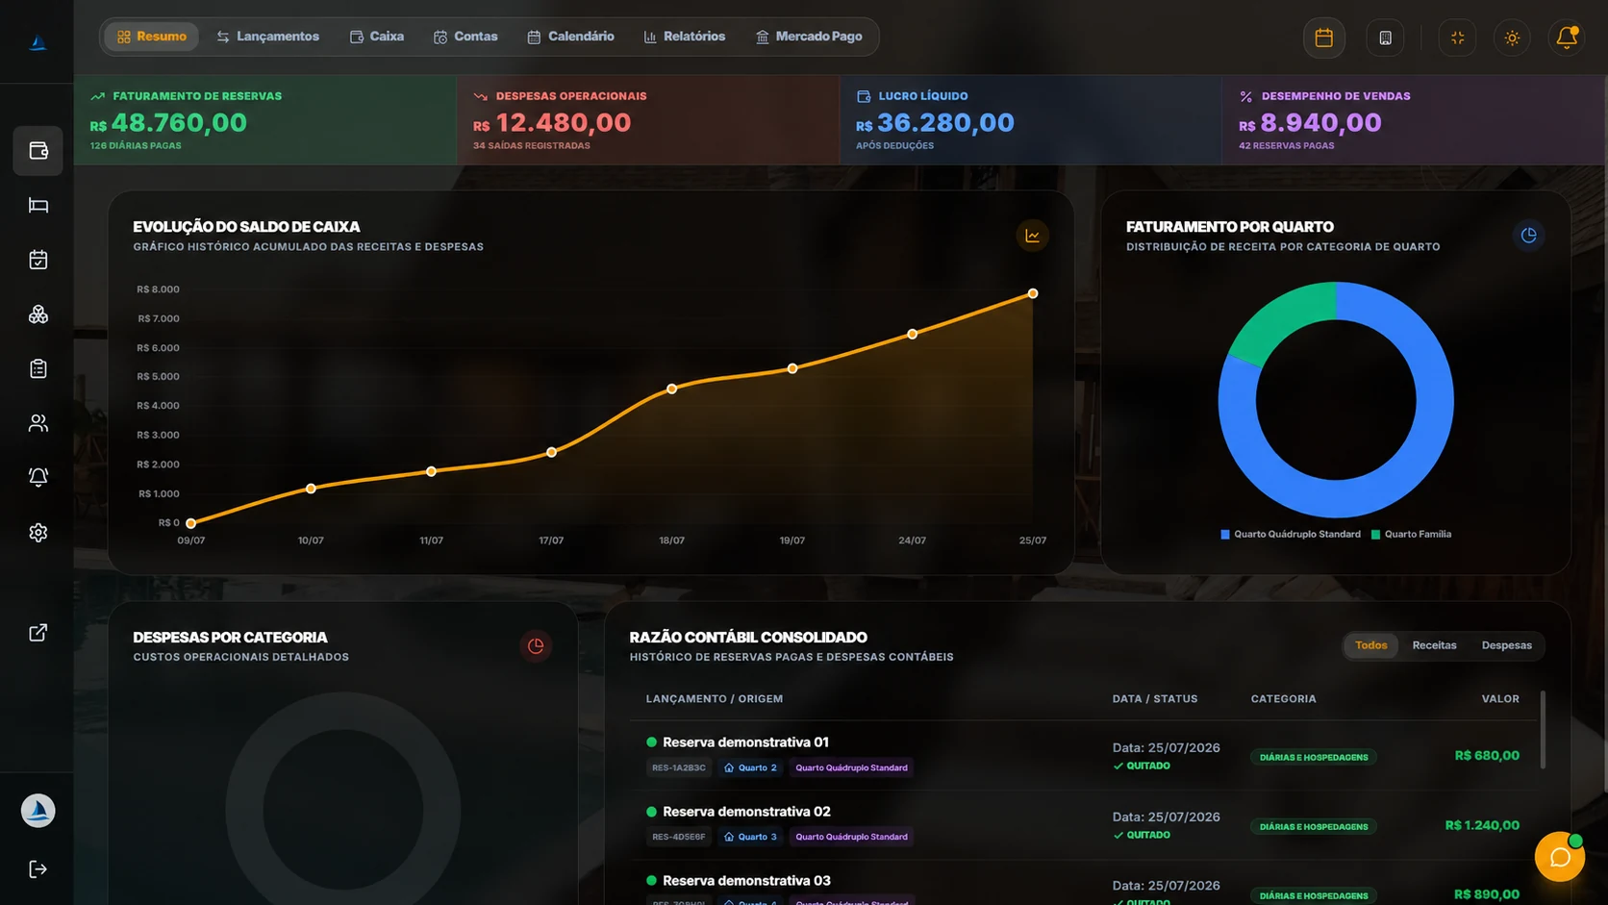Viewport: 1608px width, 905px height.
Task: Click the pie icon on Despesas por Categoria
Action: click(x=536, y=646)
